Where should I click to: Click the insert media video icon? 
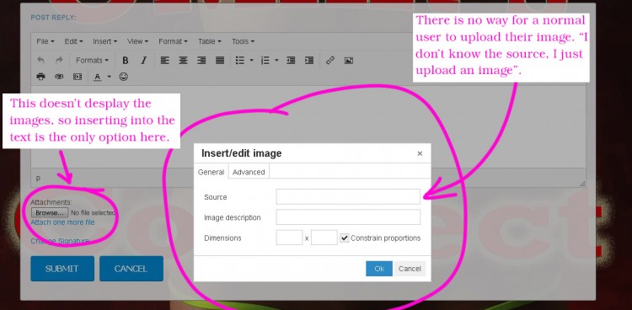78,77
